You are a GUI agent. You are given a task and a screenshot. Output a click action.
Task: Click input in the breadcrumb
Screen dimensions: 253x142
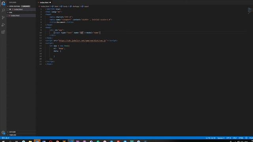pyautogui.click(x=86, y=6)
